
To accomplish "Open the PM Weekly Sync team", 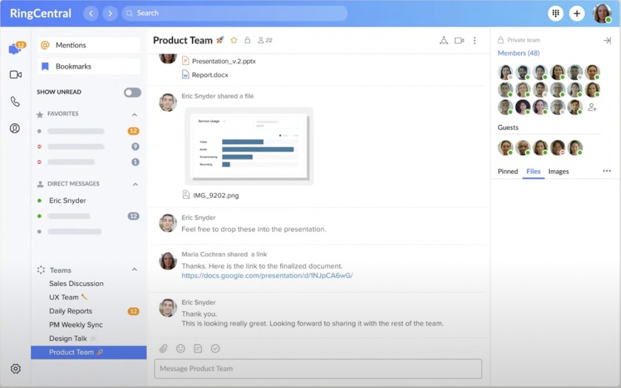I will click(75, 324).
